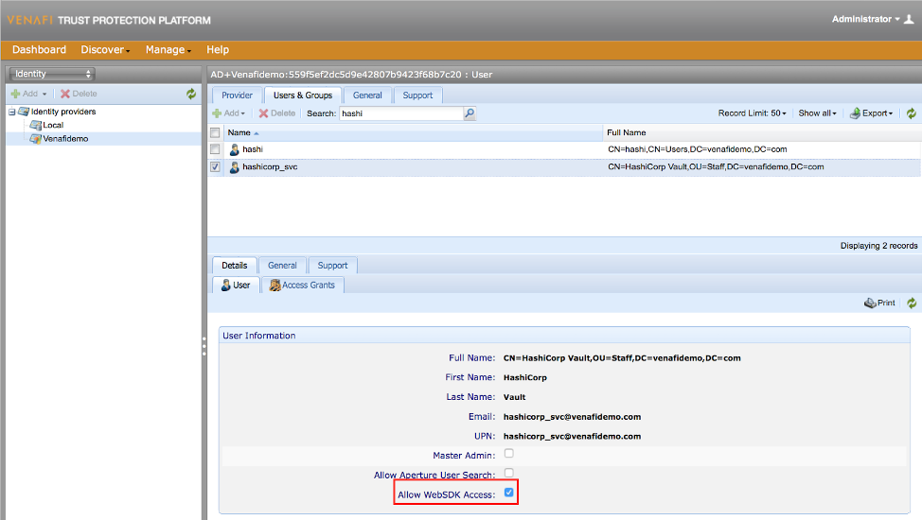This screenshot has width=922, height=520.
Task: Click the Venafi logo
Action: [x=29, y=20]
